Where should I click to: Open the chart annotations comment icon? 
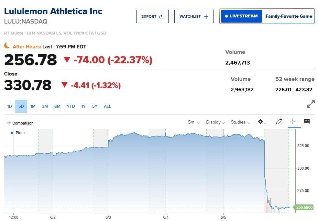click(306, 122)
